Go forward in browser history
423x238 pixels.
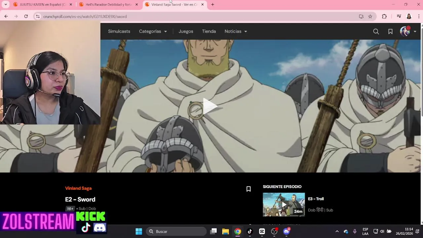[x=16, y=16]
